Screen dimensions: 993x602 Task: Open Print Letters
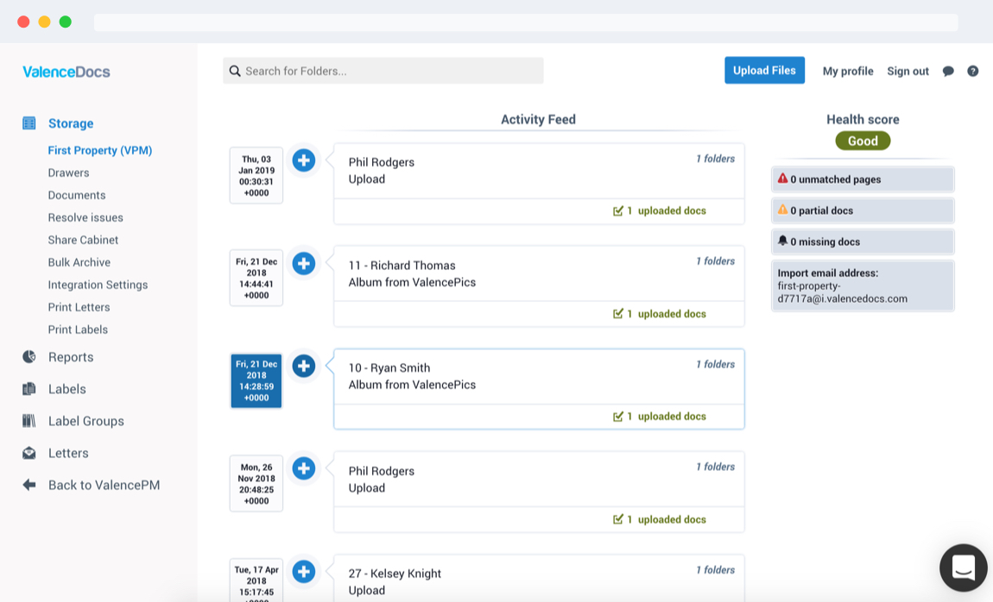coord(79,307)
